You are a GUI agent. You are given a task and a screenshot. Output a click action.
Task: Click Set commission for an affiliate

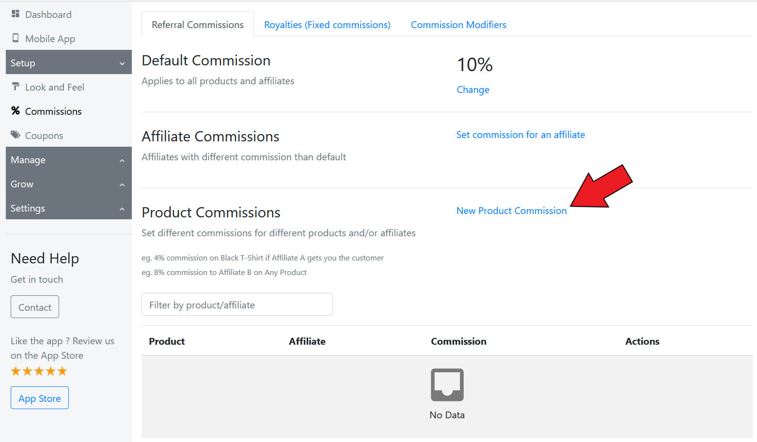point(520,135)
